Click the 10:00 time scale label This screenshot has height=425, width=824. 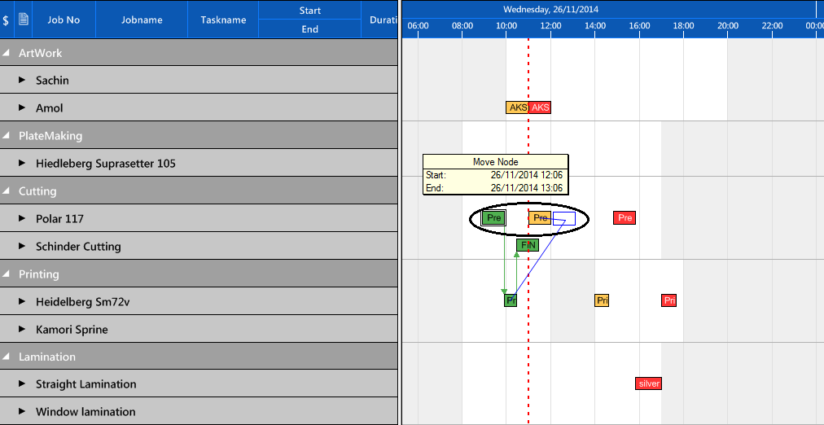tap(506, 26)
